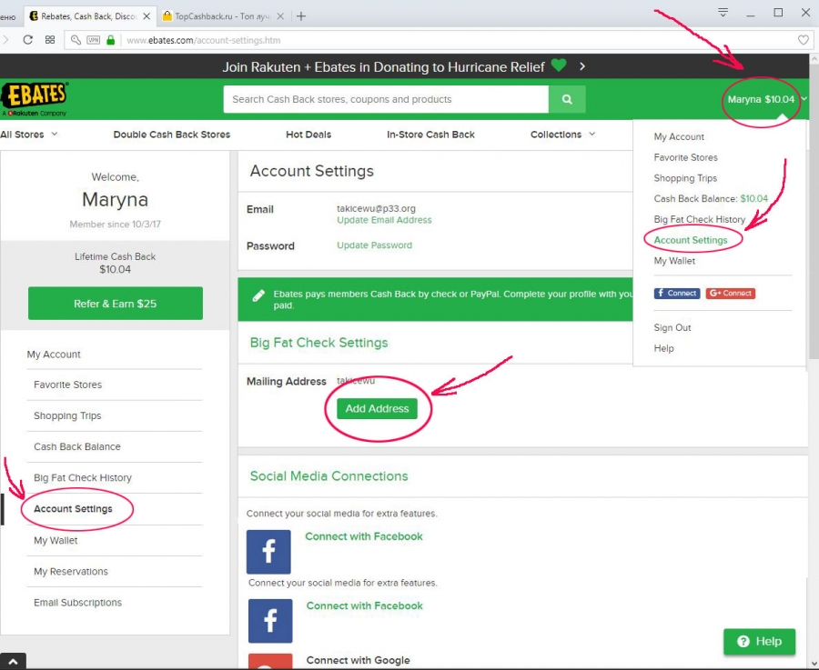Click the scroll-to-top arrow button
819x670 pixels.
[x=13, y=662]
